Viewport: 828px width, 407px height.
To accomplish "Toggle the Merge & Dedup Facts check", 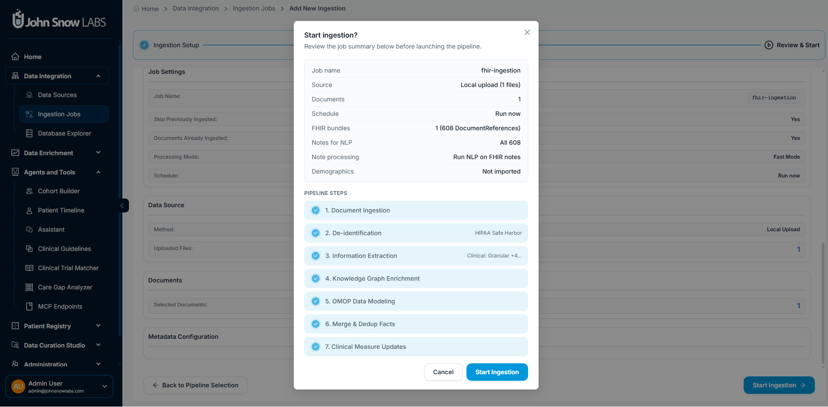I will pyautogui.click(x=316, y=324).
